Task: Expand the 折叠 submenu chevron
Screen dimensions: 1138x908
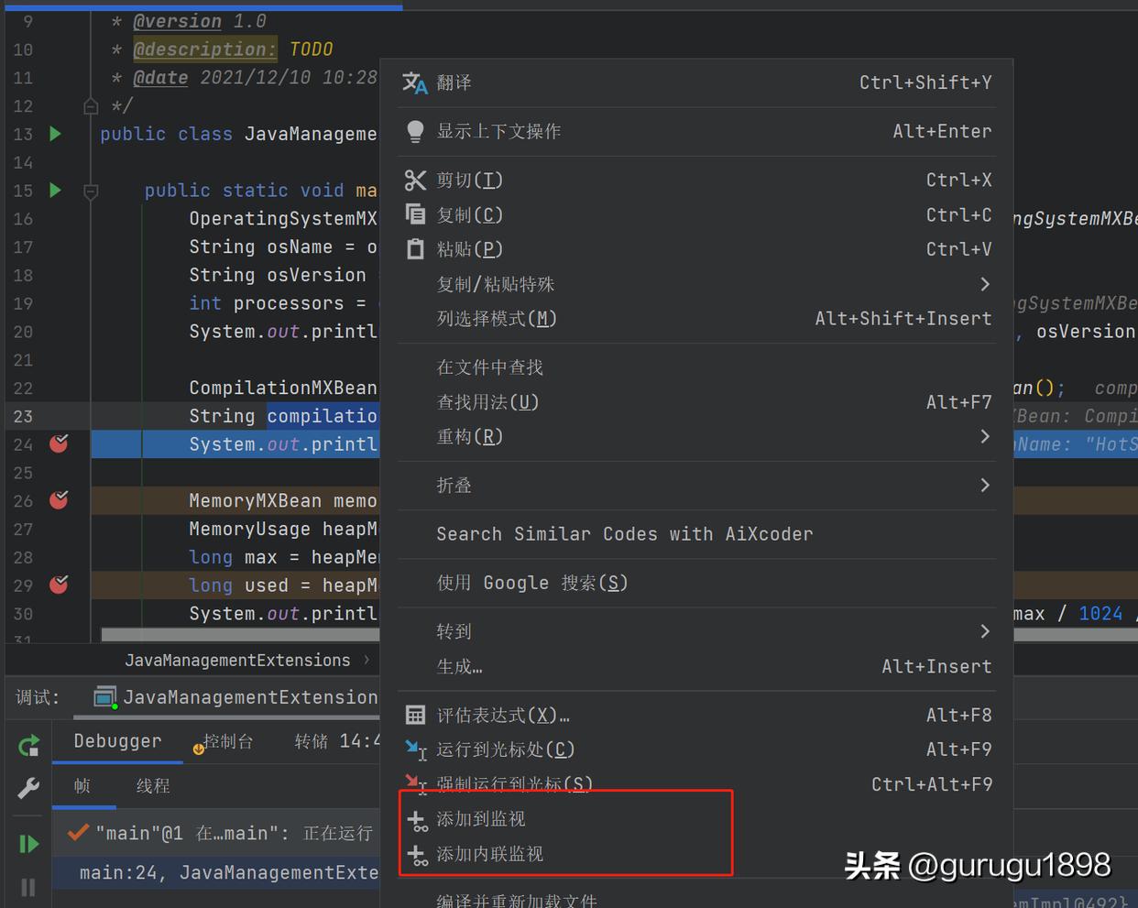Action: point(985,485)
